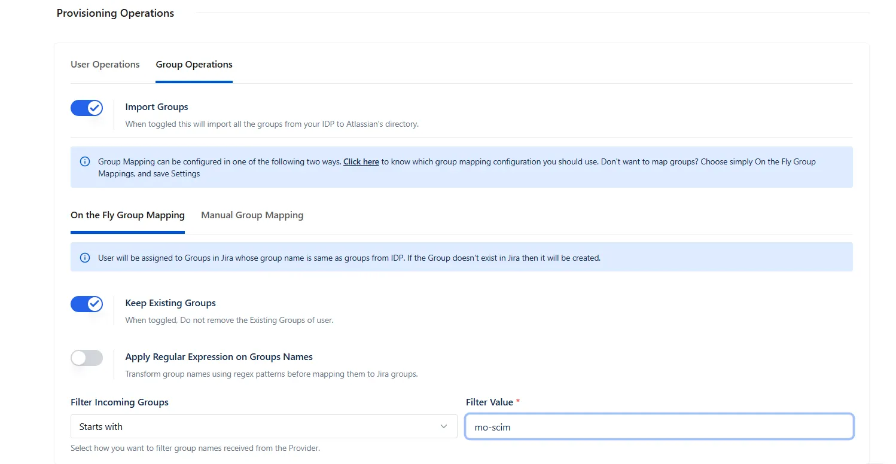This screenshot has height=464, width=896.
Task: Click the Import Groups label
Action: pos(157,107)
